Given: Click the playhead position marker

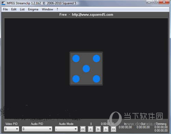Looking at the screenshot, I should click(91, 124).
